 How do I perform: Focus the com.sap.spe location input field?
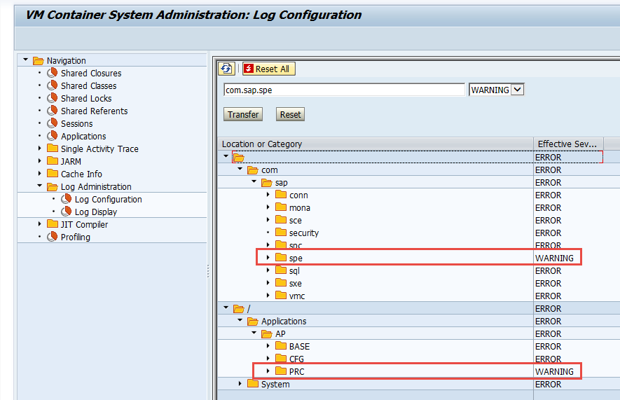[344, 90]
